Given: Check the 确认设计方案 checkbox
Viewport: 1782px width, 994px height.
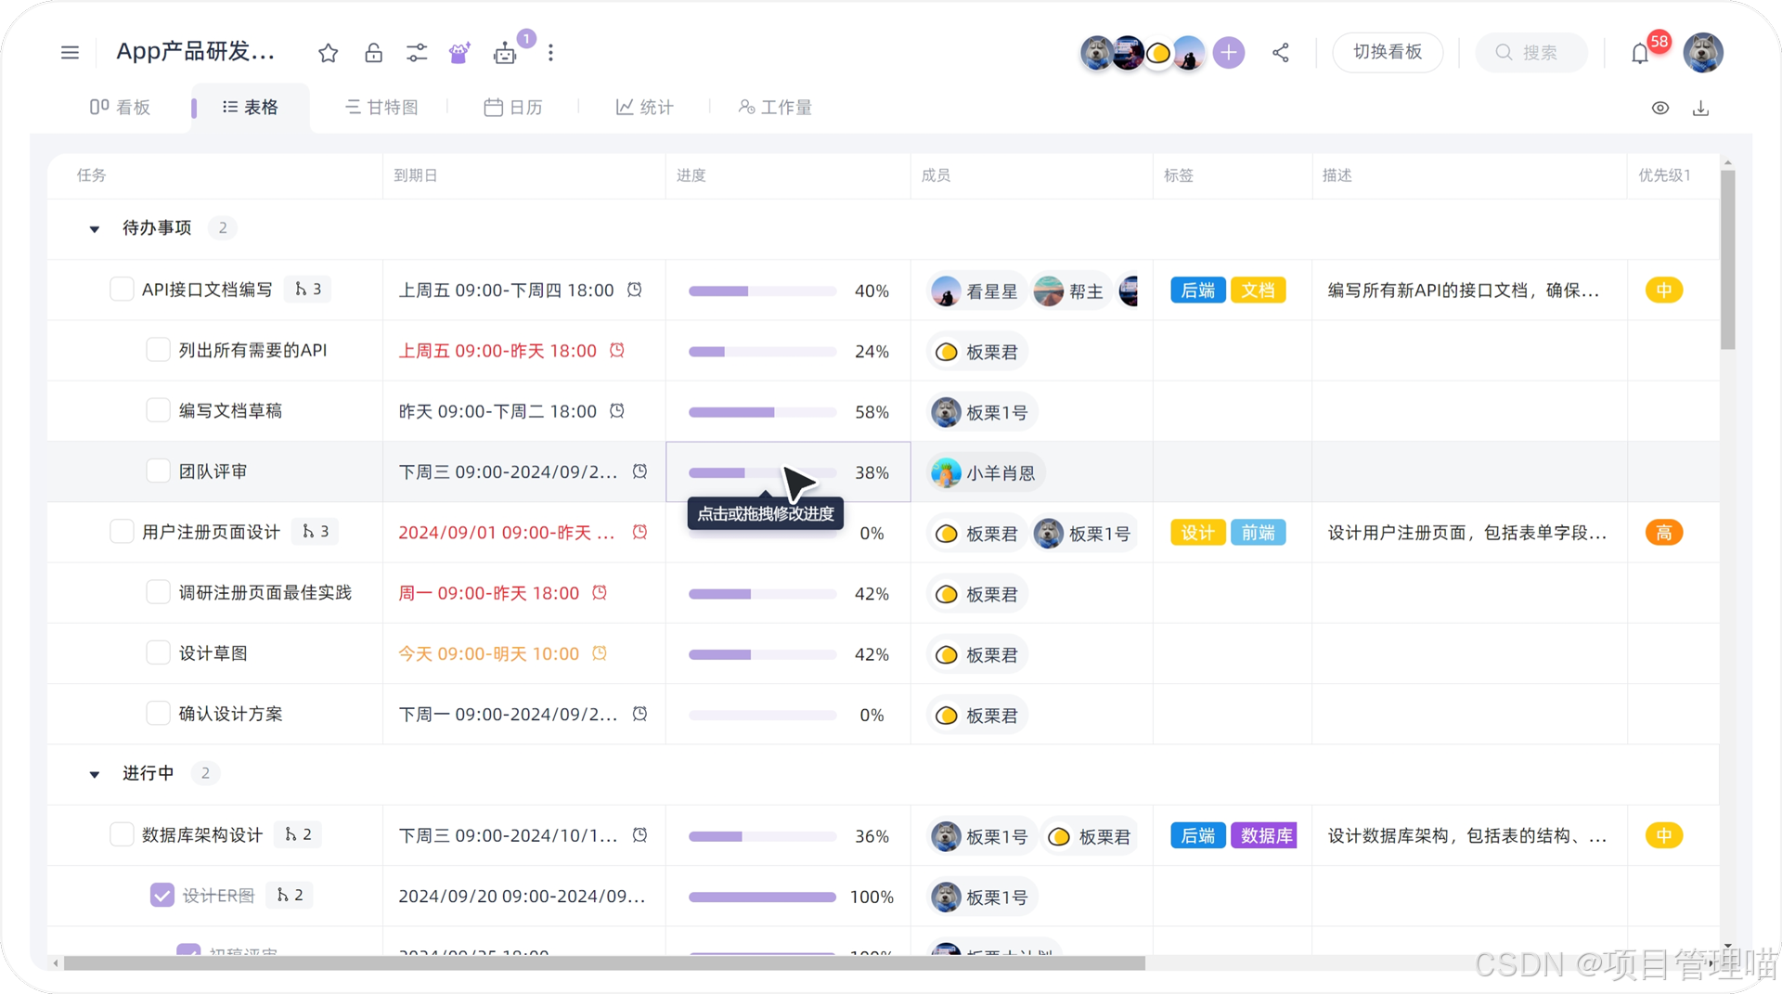Looking at the screenshot, I should (158, 714).
